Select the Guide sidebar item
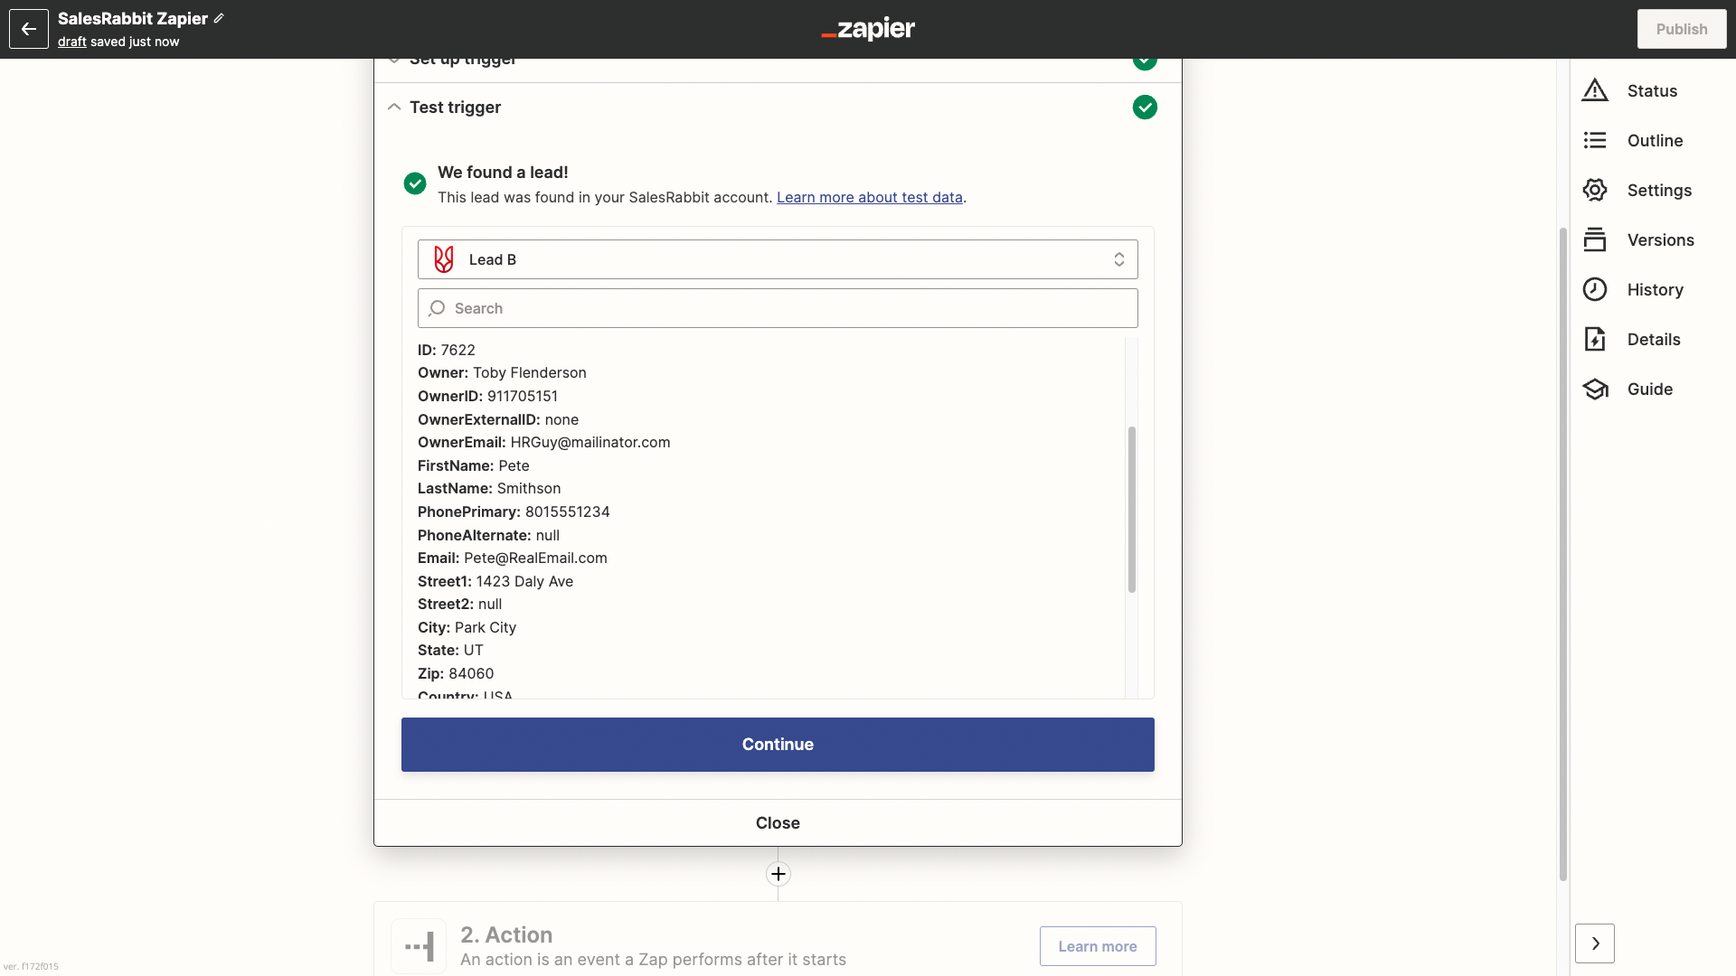This screenshot has width=1736, height=976. [x=1652, y=389]
